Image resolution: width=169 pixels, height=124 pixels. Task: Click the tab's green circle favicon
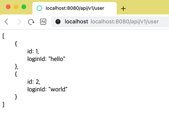pyautogui.click(x=39, y=8)
